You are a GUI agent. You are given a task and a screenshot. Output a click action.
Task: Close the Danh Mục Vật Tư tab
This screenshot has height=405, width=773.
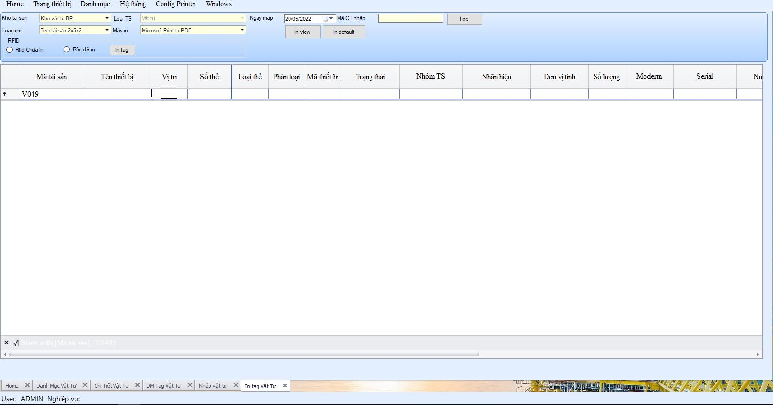pyautogui.click(x=85, y=385)
